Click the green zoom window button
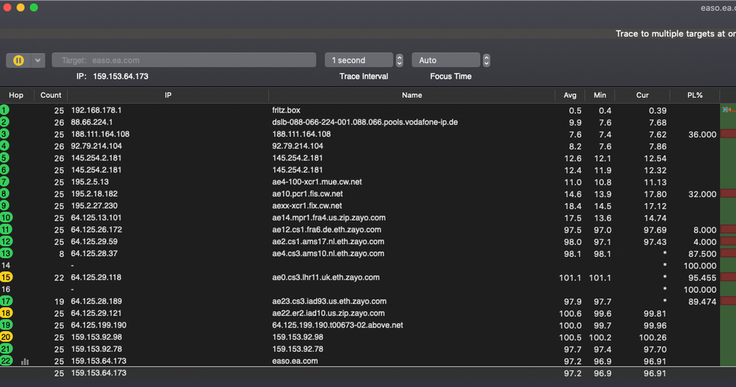Viewport: 736px width, 387px height. click(34, 7)
